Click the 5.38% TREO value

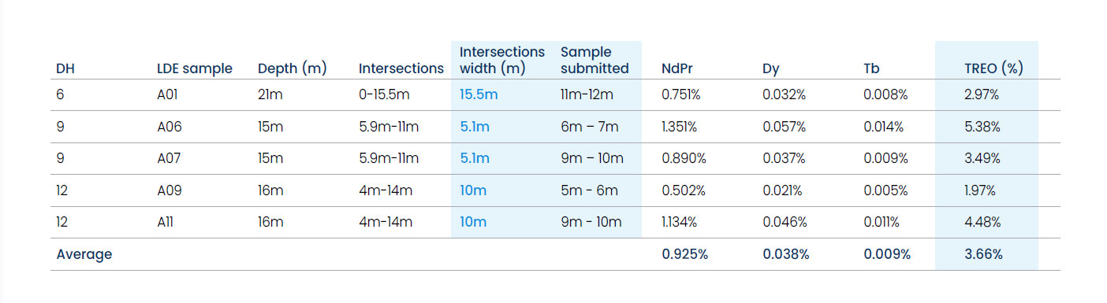pyautogui.click(x=982, y=127)
